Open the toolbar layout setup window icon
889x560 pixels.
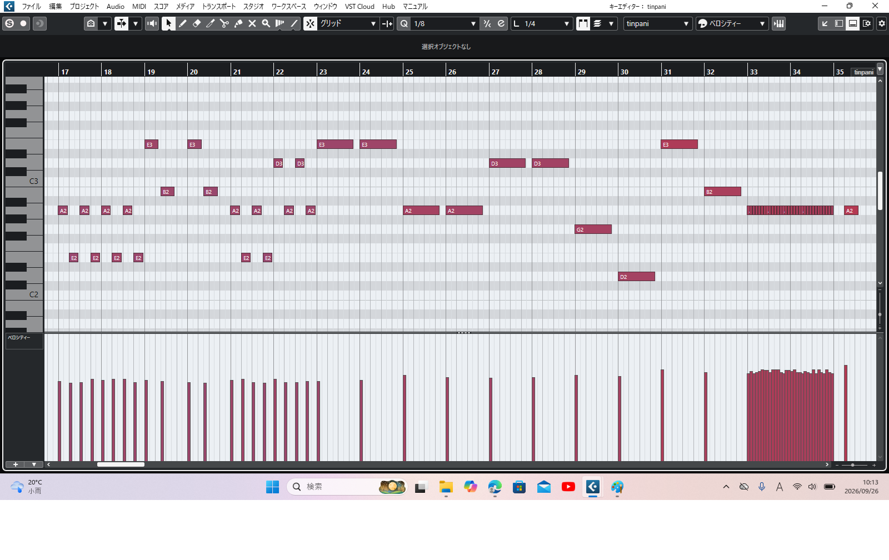coord(867,23)
